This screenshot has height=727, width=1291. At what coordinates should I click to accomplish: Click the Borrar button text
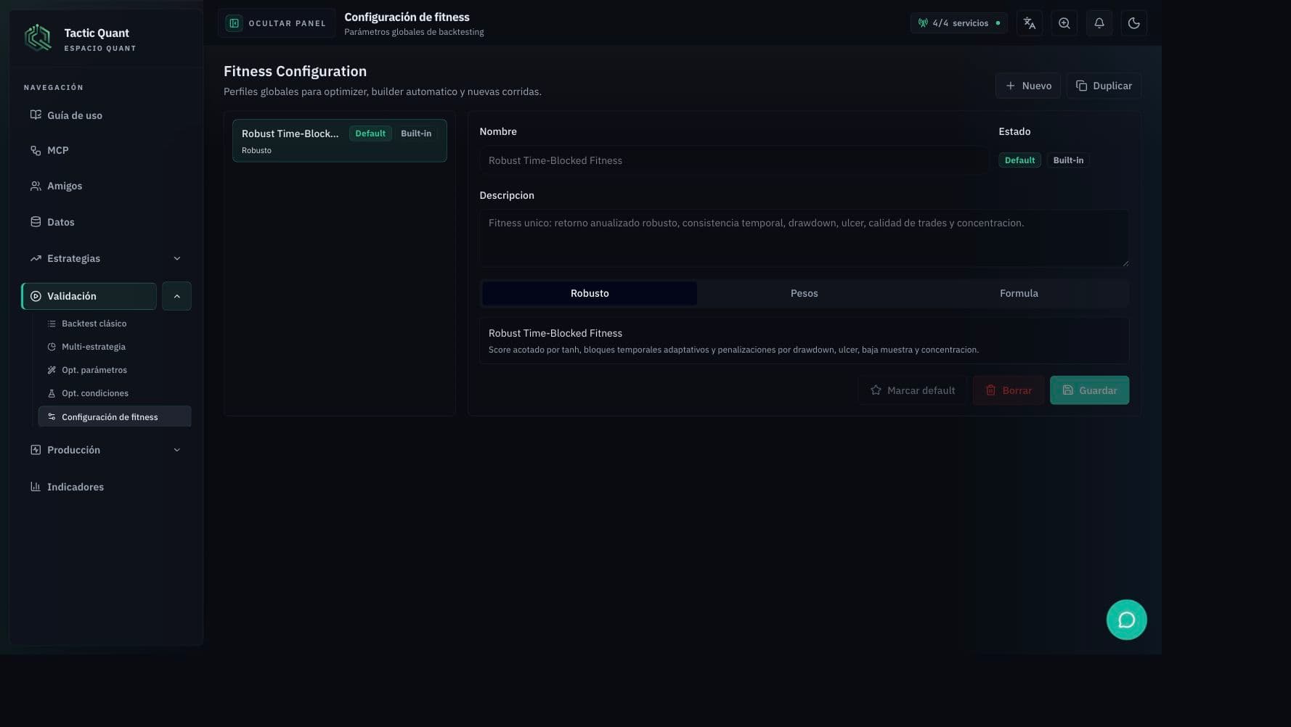(1017, 390)
